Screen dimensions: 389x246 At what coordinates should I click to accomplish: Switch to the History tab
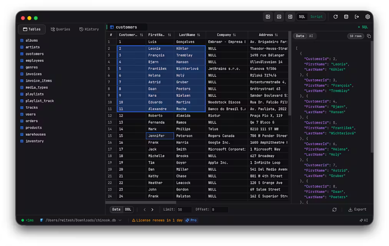tap(89, 29)
